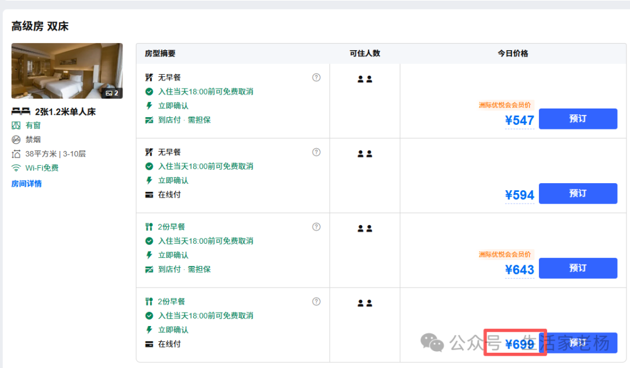Click the photo count badge on room image
This screenshot has width=630, height=368.
112,93
